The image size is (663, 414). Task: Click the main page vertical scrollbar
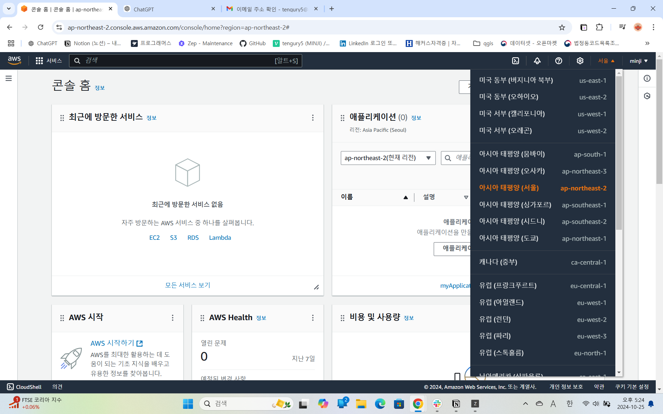(x=659, y=121)
